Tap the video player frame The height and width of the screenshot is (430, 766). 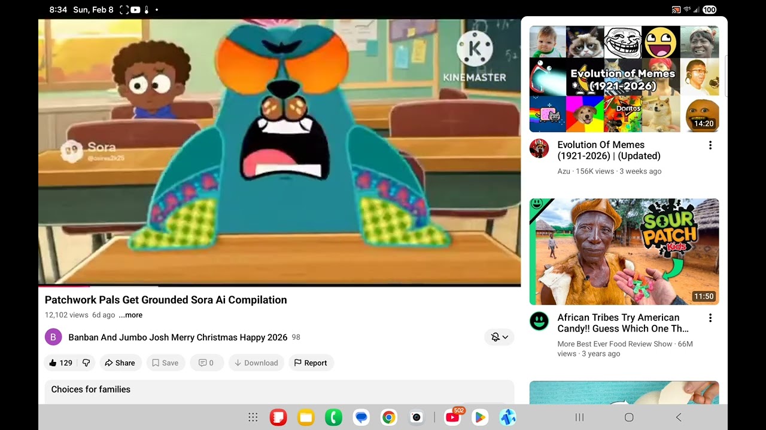coord(279,152)
